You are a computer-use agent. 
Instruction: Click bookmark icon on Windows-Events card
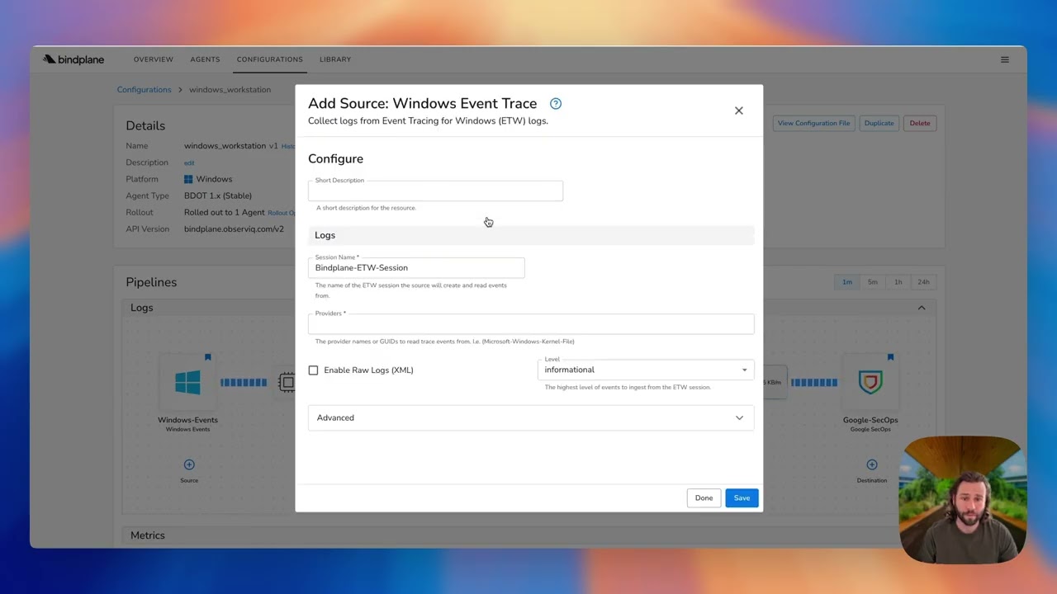pos(208,357)
